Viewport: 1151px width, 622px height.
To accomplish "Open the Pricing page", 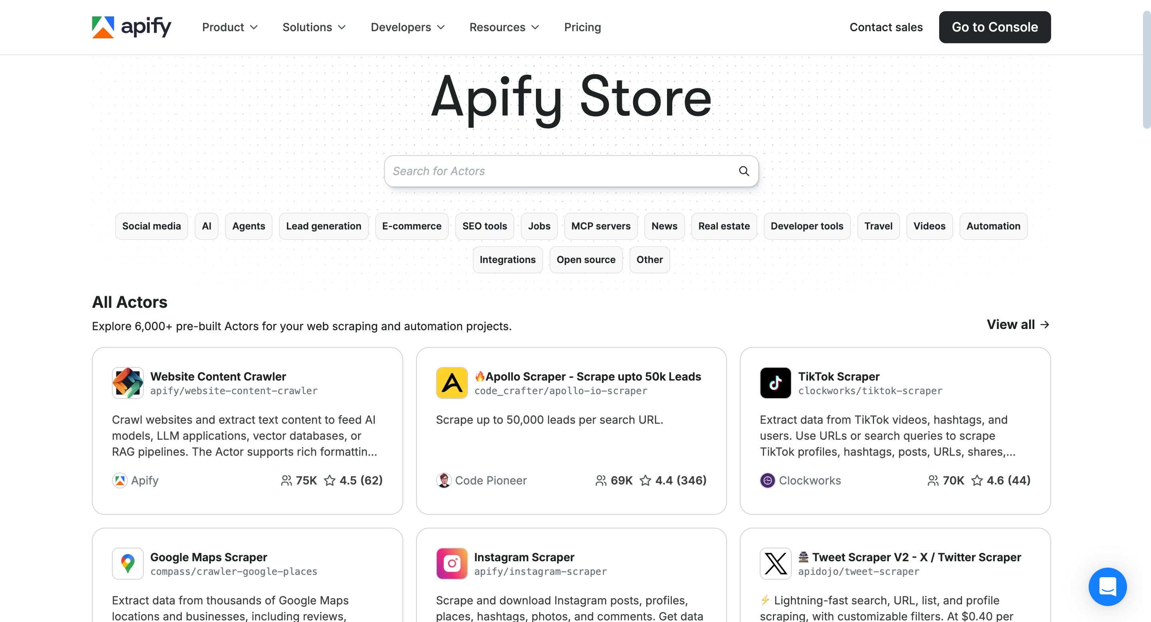I will coord(582,27).
